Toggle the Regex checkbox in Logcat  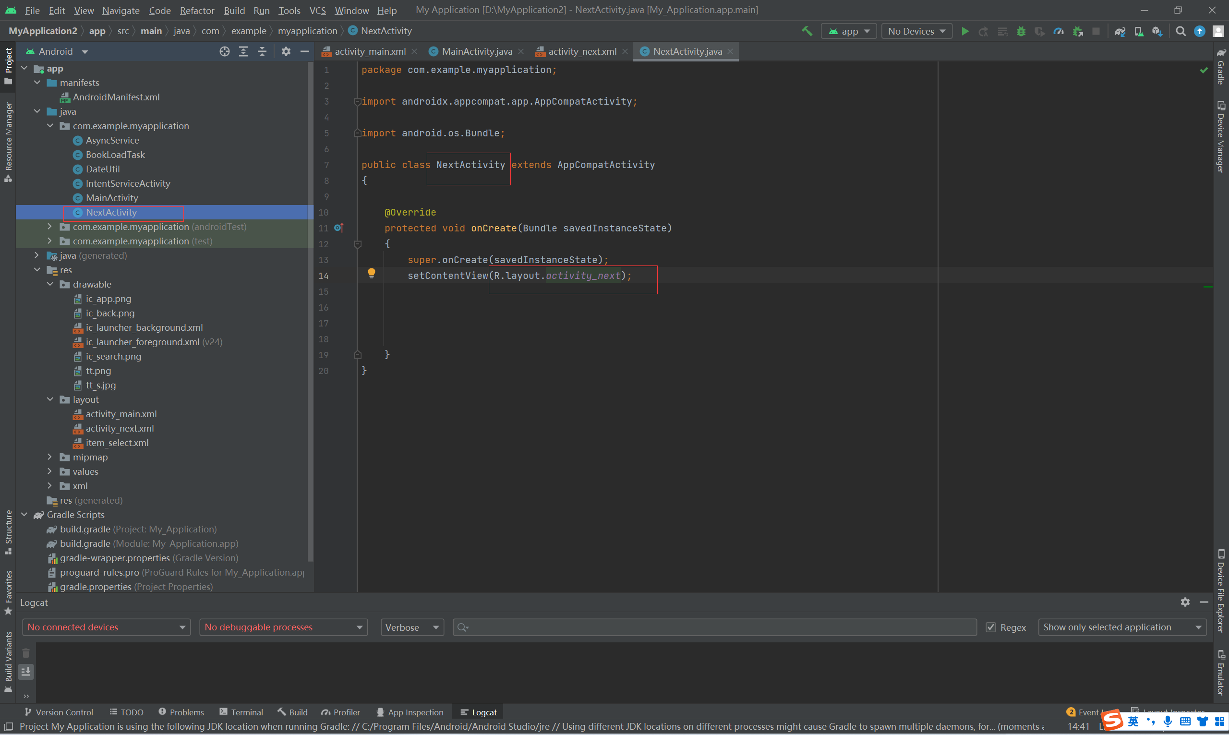[990, 627]
